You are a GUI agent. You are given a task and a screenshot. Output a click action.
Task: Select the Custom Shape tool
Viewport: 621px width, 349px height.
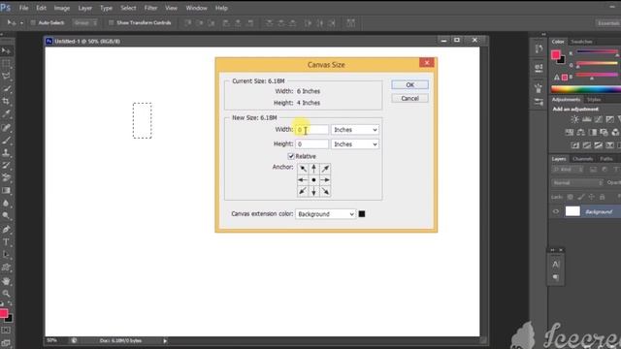(6, 268)
